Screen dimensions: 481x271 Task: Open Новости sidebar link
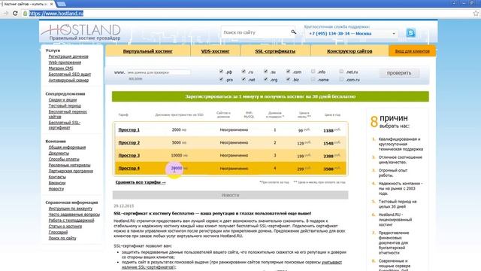point(56,189)
